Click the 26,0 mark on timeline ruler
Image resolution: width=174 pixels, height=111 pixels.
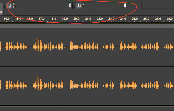[146, 19]
